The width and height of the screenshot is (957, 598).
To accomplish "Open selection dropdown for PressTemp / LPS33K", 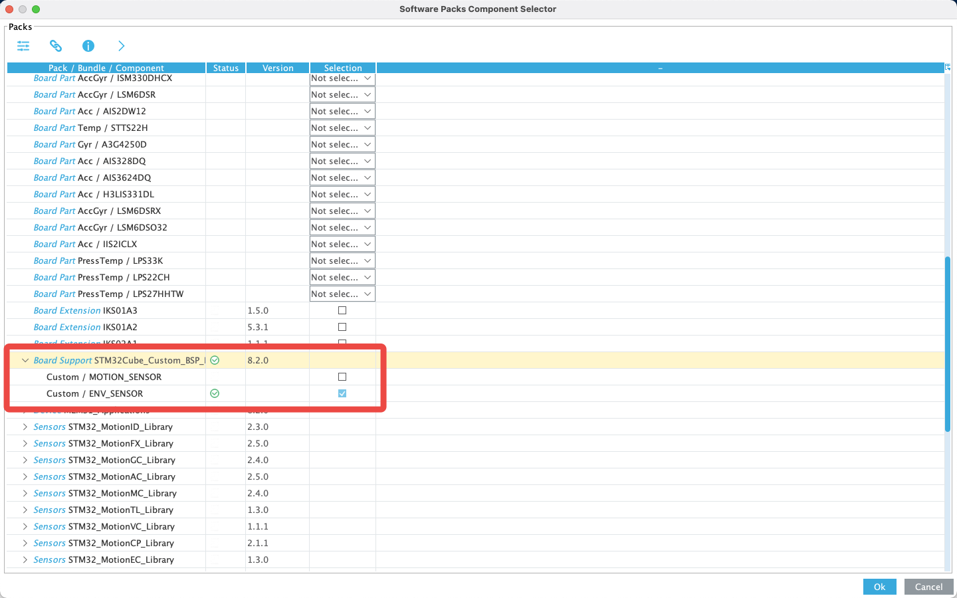I will click(342, 260).
